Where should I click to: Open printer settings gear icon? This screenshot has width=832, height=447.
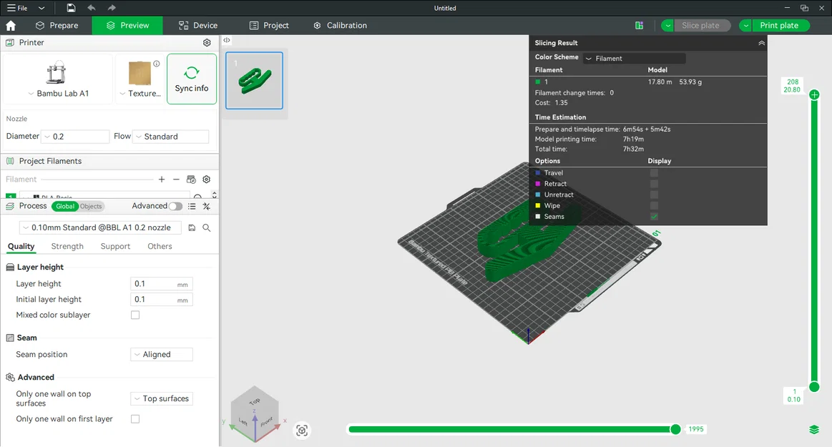pyautogui.click(x=207, y=42)
